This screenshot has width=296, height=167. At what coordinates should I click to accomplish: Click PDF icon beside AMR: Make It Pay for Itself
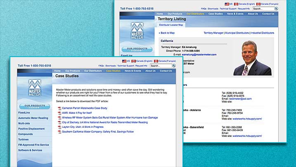pyautogui.click(x=59, y=113)
